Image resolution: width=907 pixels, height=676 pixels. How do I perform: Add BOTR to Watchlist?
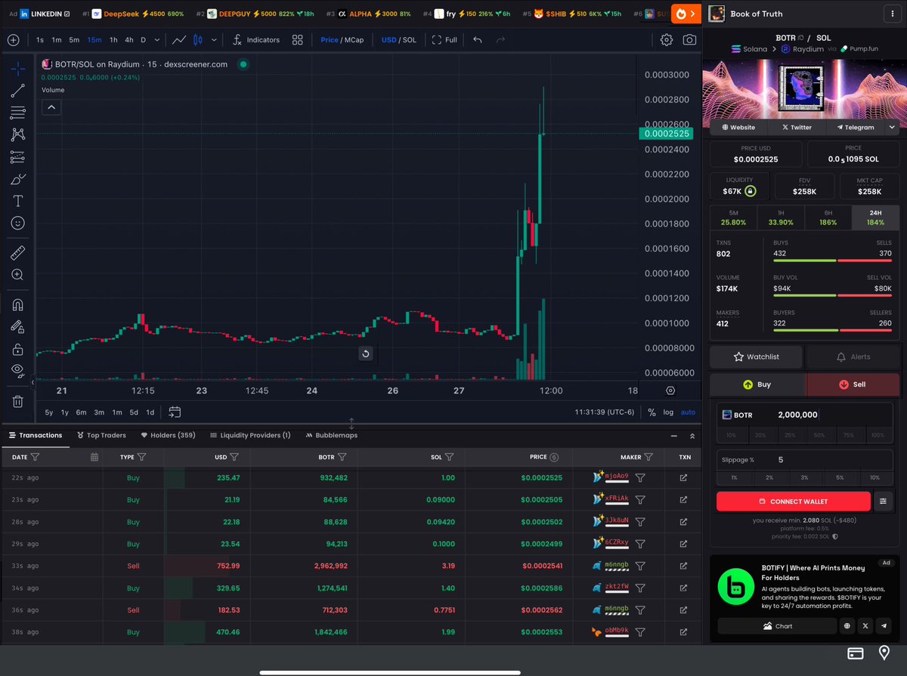757,357
